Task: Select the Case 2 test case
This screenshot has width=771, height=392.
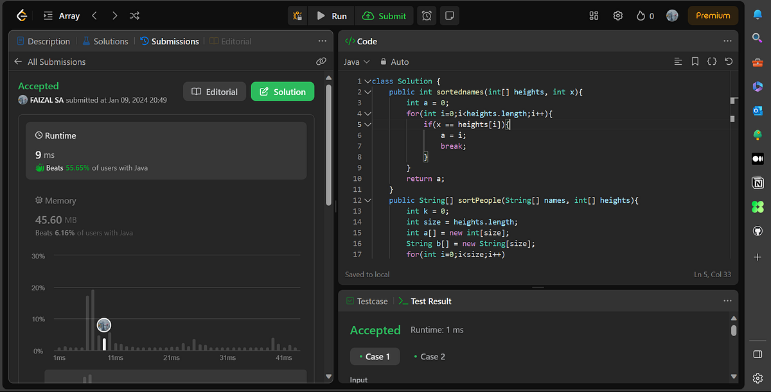Action: pos(429,357)
